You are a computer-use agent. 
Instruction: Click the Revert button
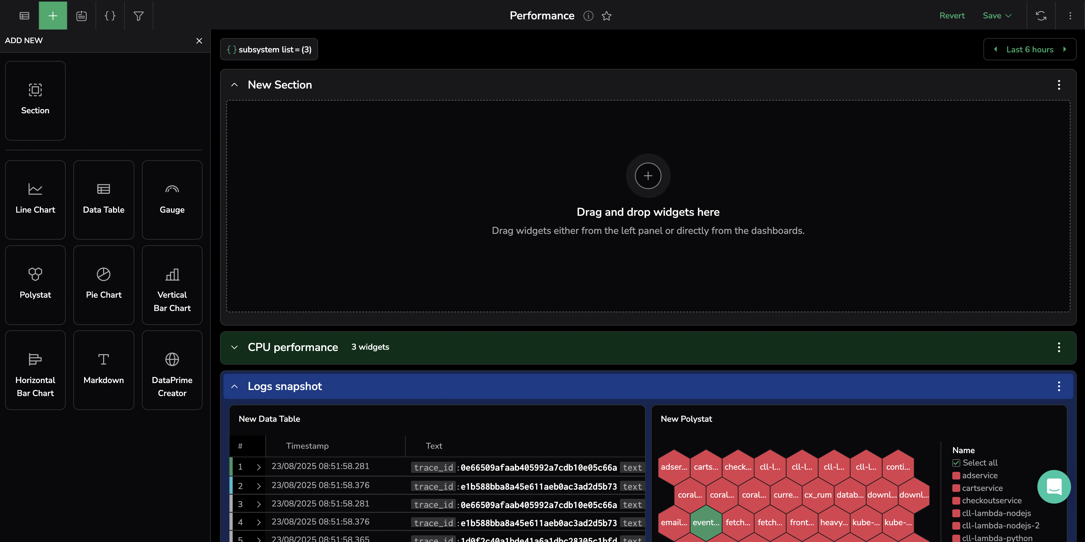pos(952,16)
